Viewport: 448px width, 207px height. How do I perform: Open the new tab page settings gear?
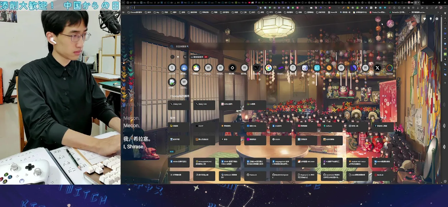437,19
